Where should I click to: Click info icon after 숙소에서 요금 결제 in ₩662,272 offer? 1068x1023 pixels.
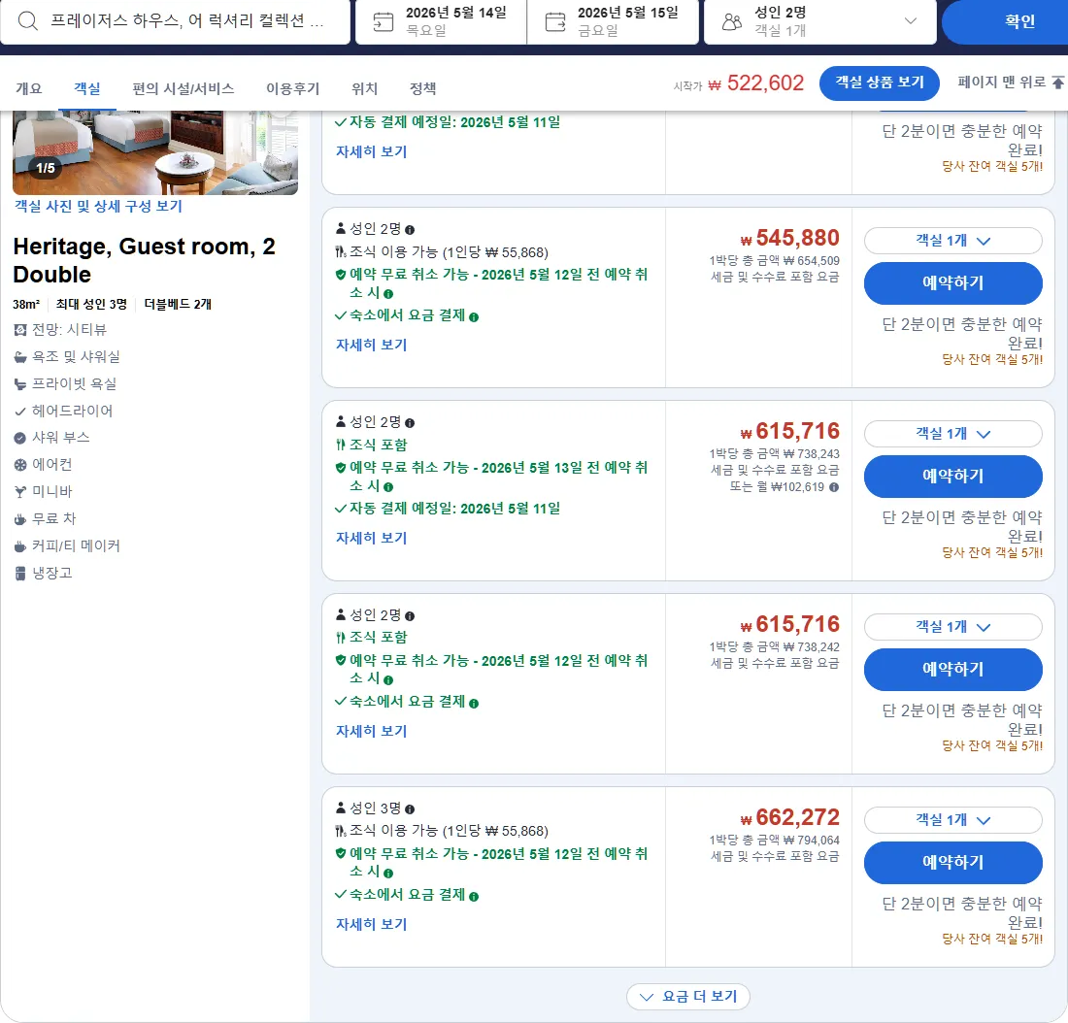(x=474, y=896)
